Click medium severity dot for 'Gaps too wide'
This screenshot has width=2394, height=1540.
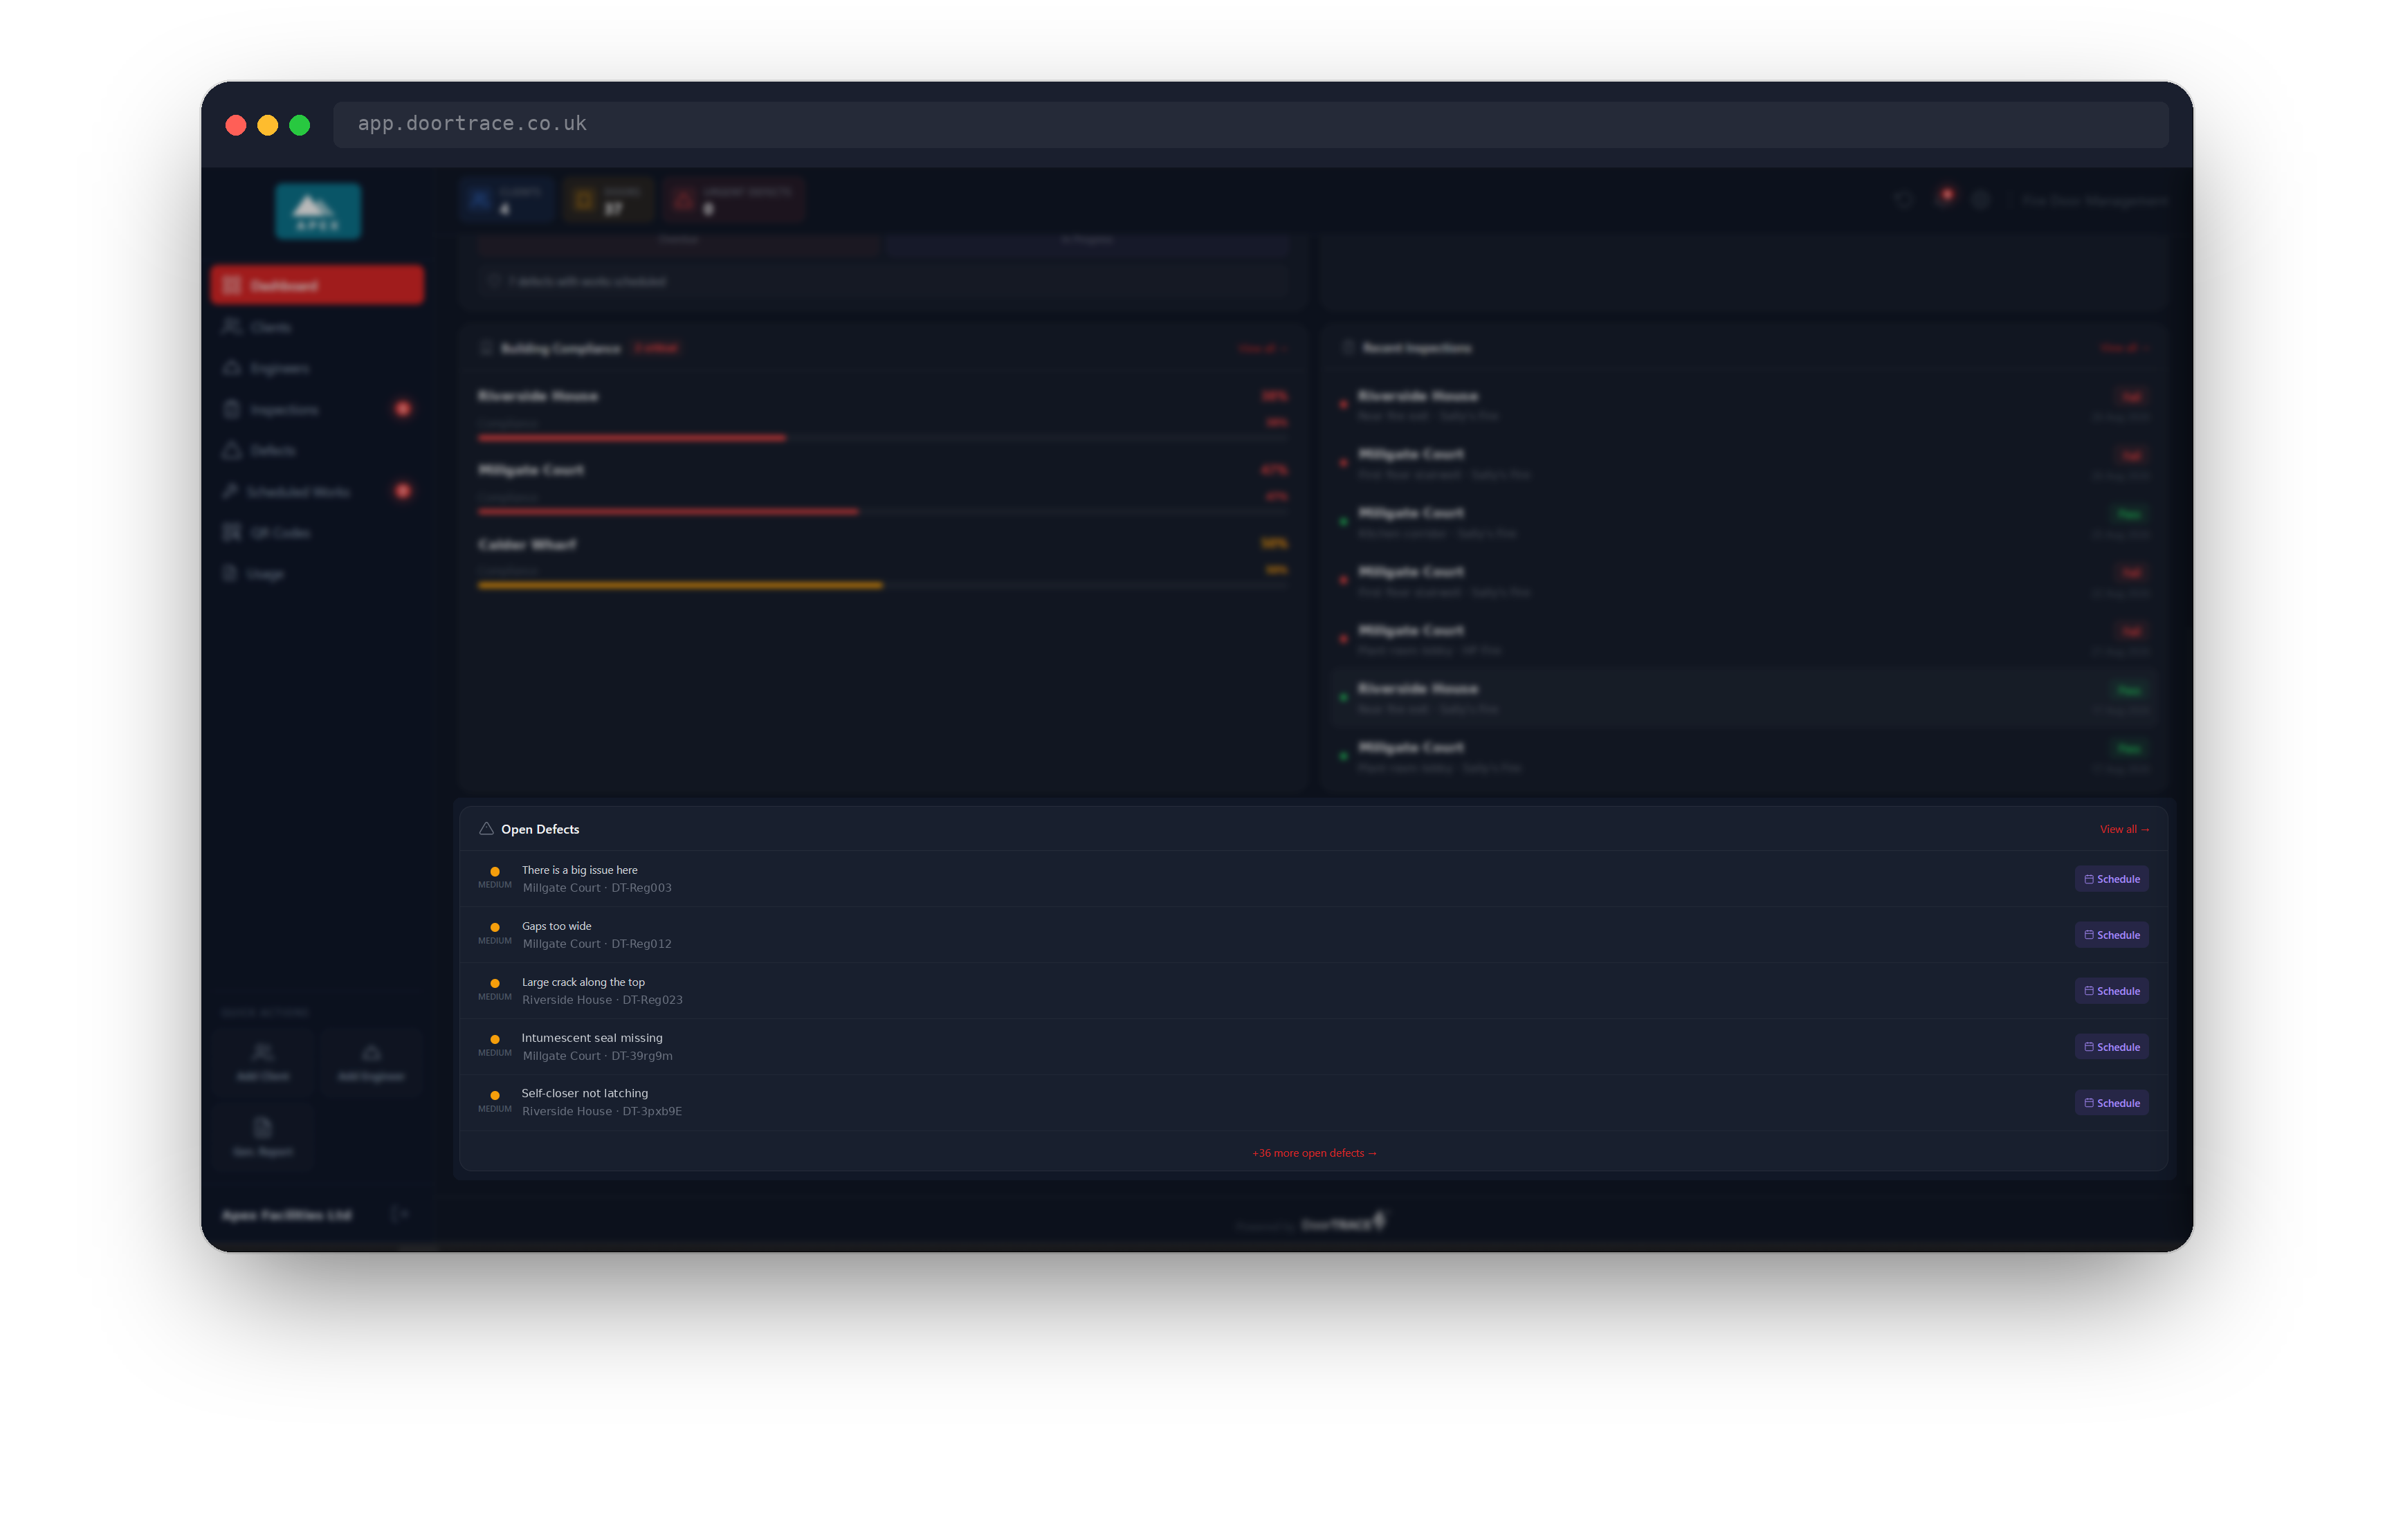[x=495, y=927]
